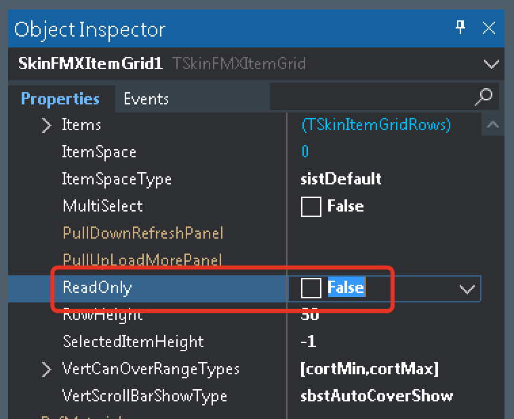The height and width of the screenshot is (419, 514).
Task: Click the PullUpLoadMorePanel property
Action: click(142, 260)
